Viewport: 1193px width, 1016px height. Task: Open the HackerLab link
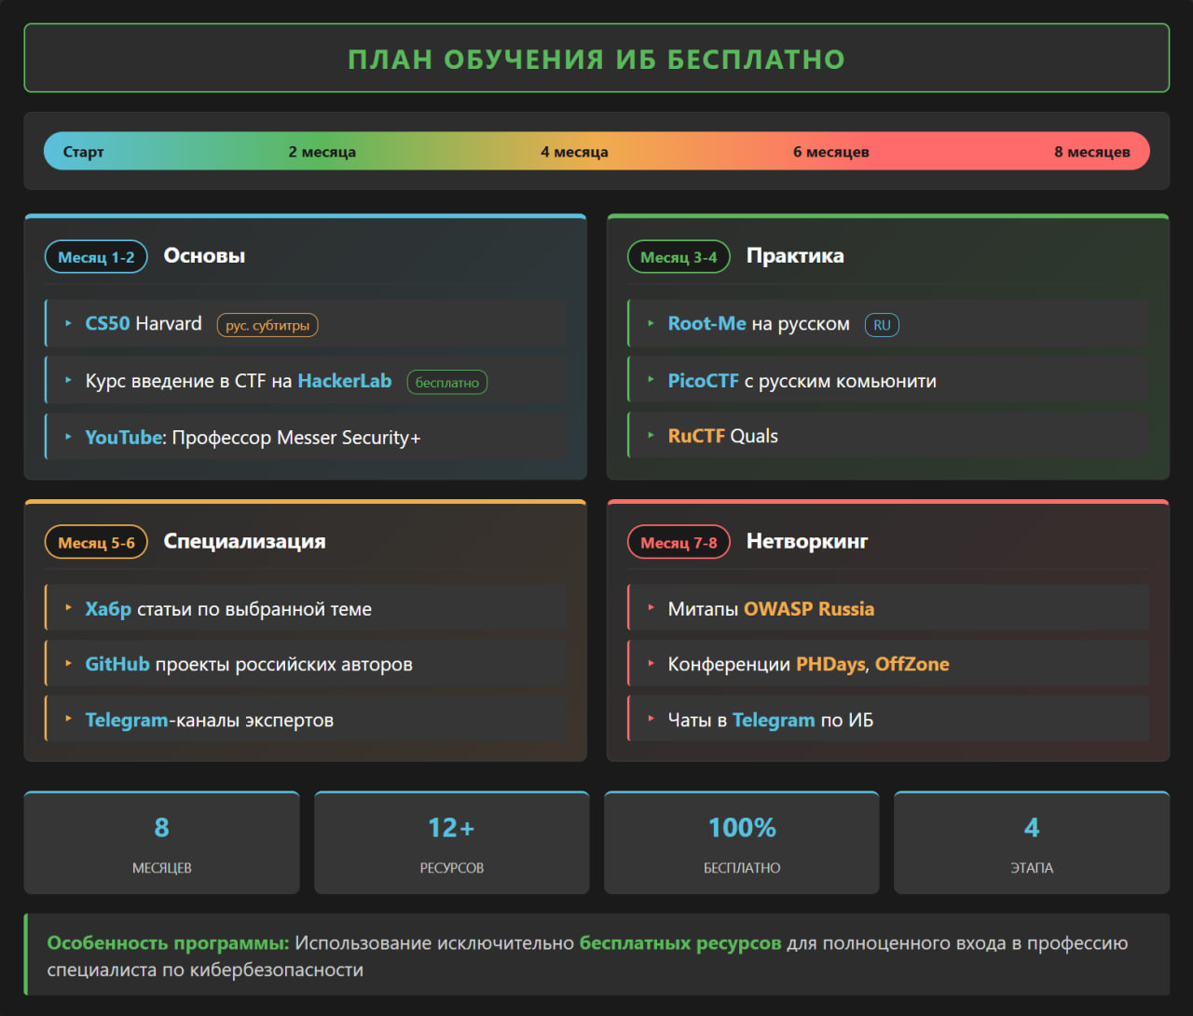tap(344, 381)
